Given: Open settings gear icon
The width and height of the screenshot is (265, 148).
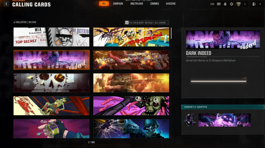Looking at the screenshot, I should tap(231, 4).
